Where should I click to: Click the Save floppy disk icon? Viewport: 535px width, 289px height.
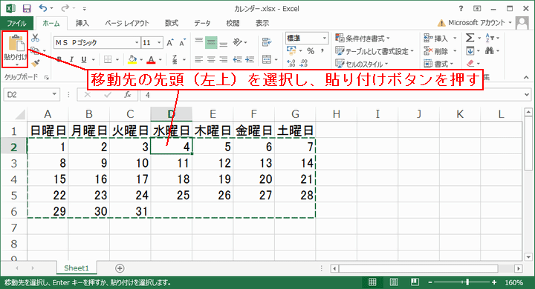27,8
